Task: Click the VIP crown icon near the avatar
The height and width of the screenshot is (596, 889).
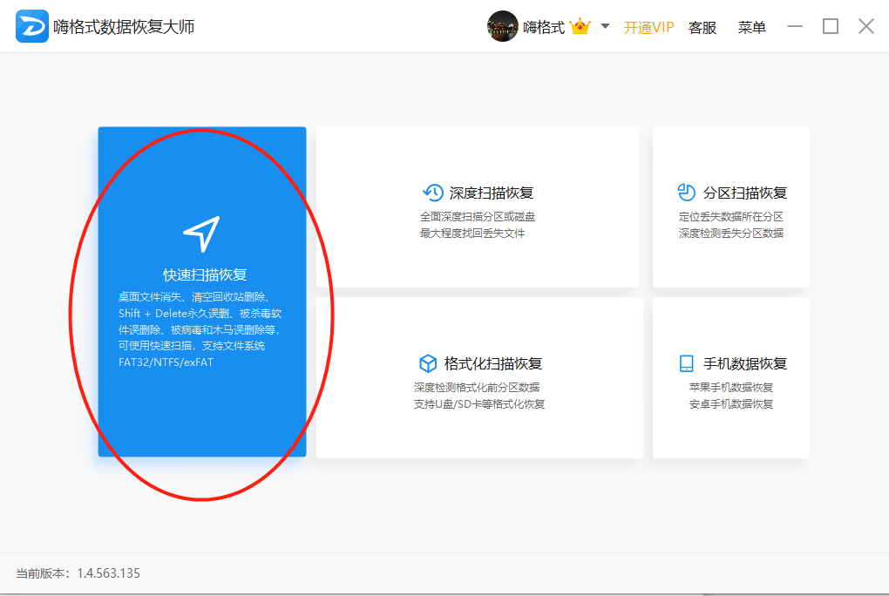Action: pyautogui.click(x=580, y=26)
